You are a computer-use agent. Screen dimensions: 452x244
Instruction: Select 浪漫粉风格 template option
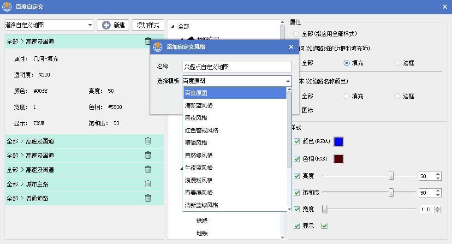(235, 180)
